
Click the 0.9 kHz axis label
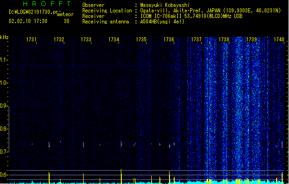click(x=4, y=106)
